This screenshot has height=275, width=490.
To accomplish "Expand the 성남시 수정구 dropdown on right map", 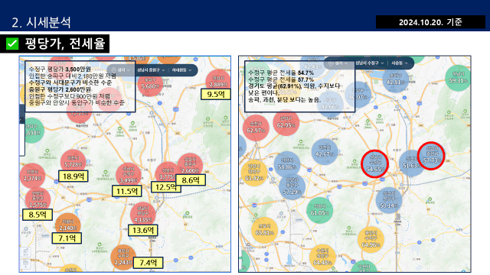I will tap(369, 63).
